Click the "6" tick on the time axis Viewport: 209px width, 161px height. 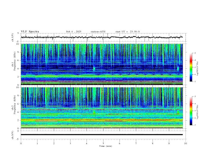click(x=120, y=143)
